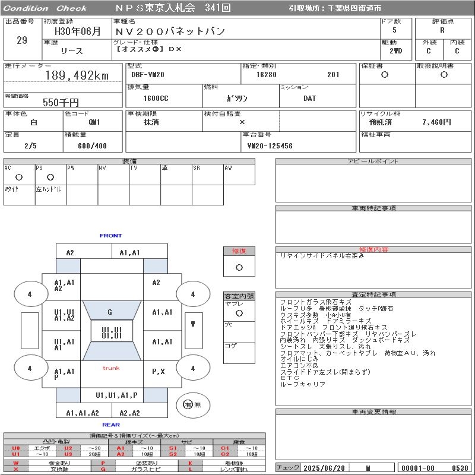The height and width of the screenshot is (475, 475).
Task: Click the red trunk label
Action: 111,368
